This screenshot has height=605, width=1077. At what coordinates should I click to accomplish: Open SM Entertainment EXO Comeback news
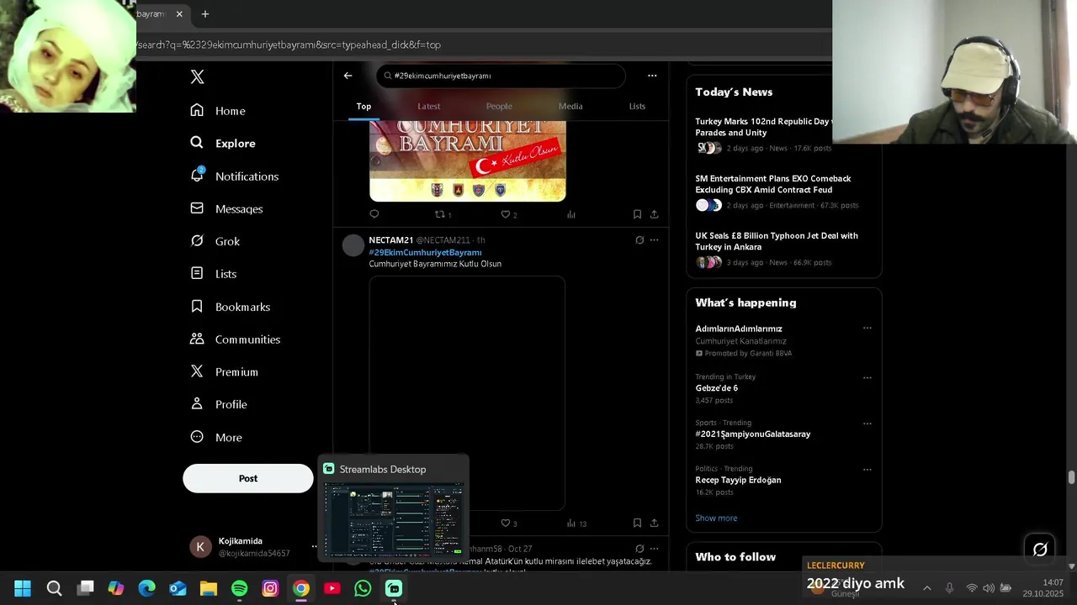(783, 192)
